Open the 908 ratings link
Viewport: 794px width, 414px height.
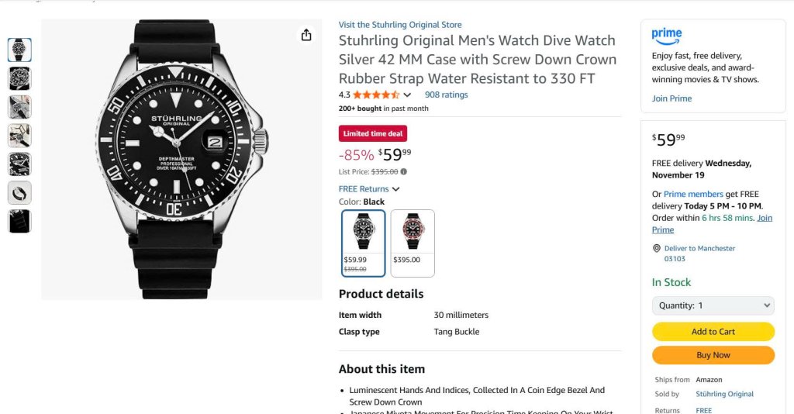(x=446, y=95)
